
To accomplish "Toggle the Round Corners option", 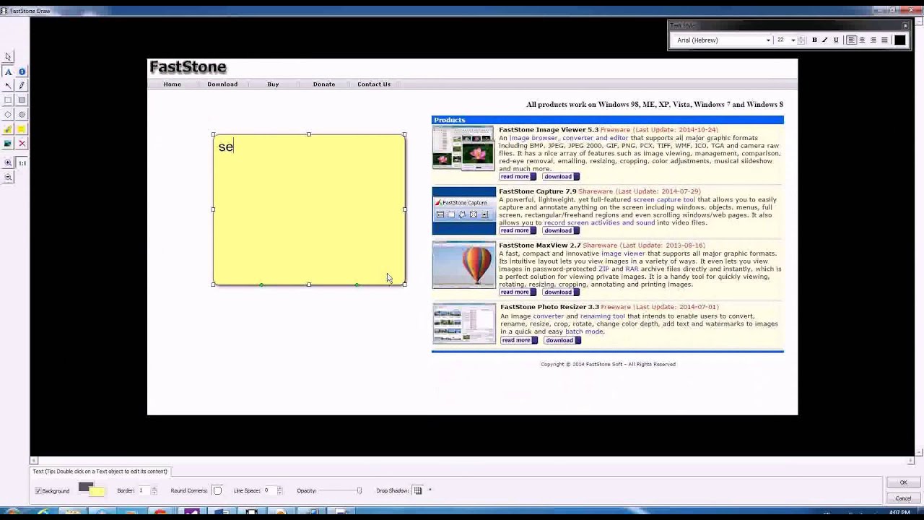I will (217, 491).
